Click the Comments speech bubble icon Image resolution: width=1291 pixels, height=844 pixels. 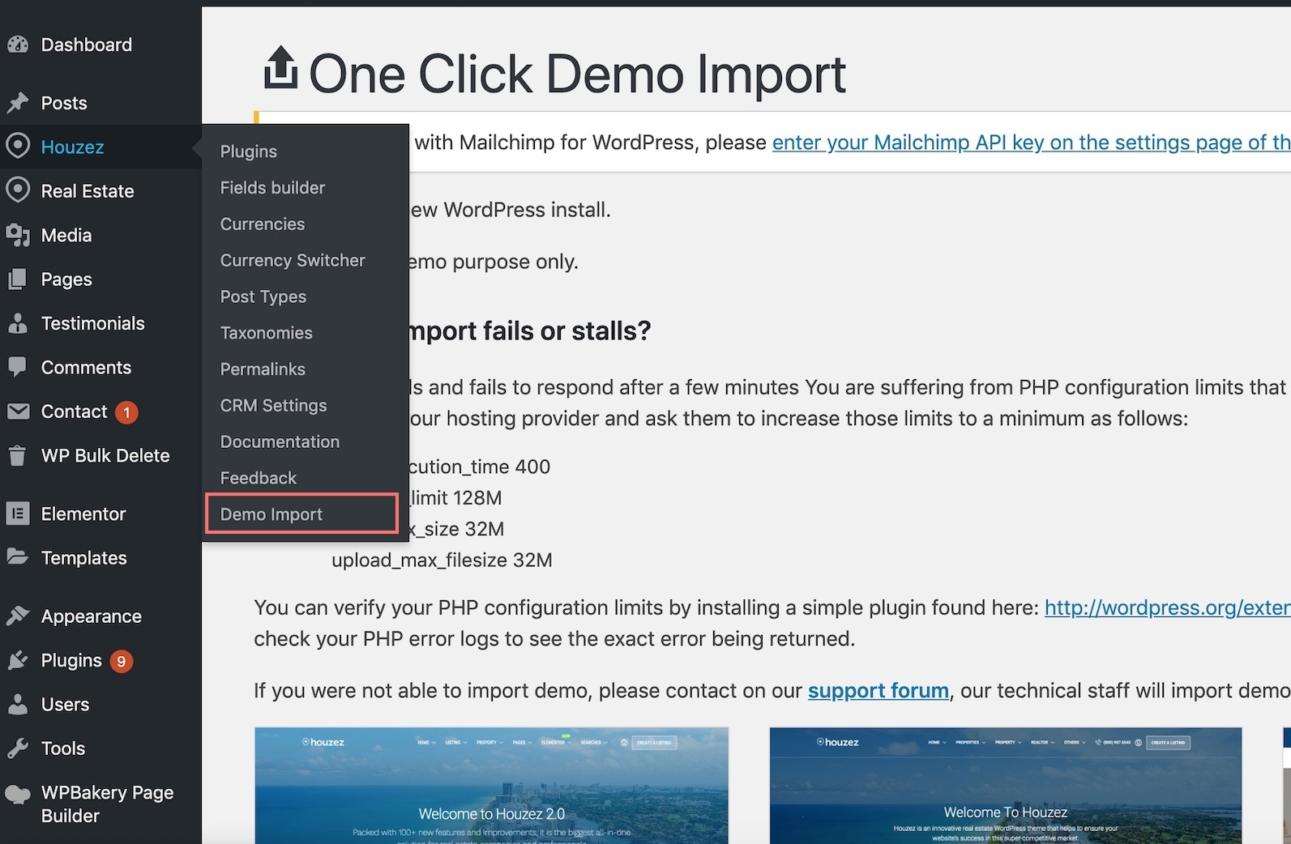click(x=18, y=368)
